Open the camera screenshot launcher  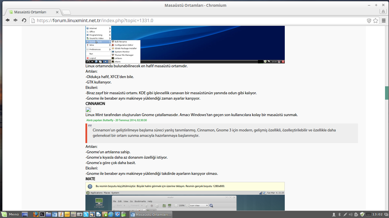pos(80,214)
